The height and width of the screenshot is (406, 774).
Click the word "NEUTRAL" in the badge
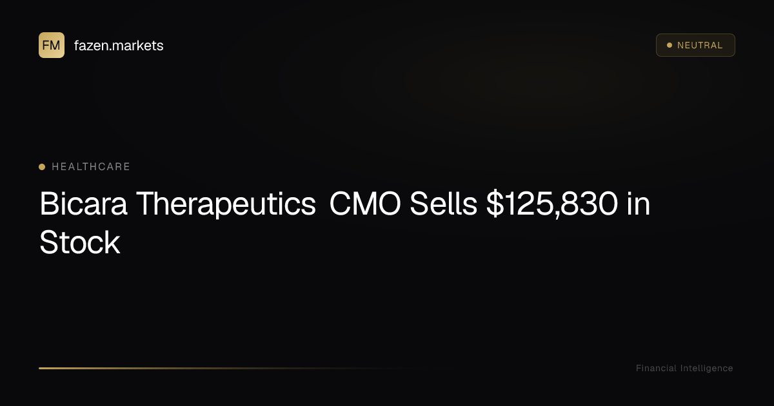pyautogui.click(x=700, y=45)
